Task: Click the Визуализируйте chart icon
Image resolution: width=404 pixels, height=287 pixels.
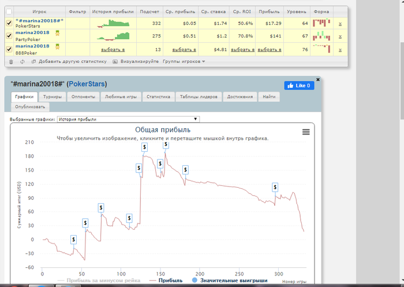Action: tap(115, 62)
